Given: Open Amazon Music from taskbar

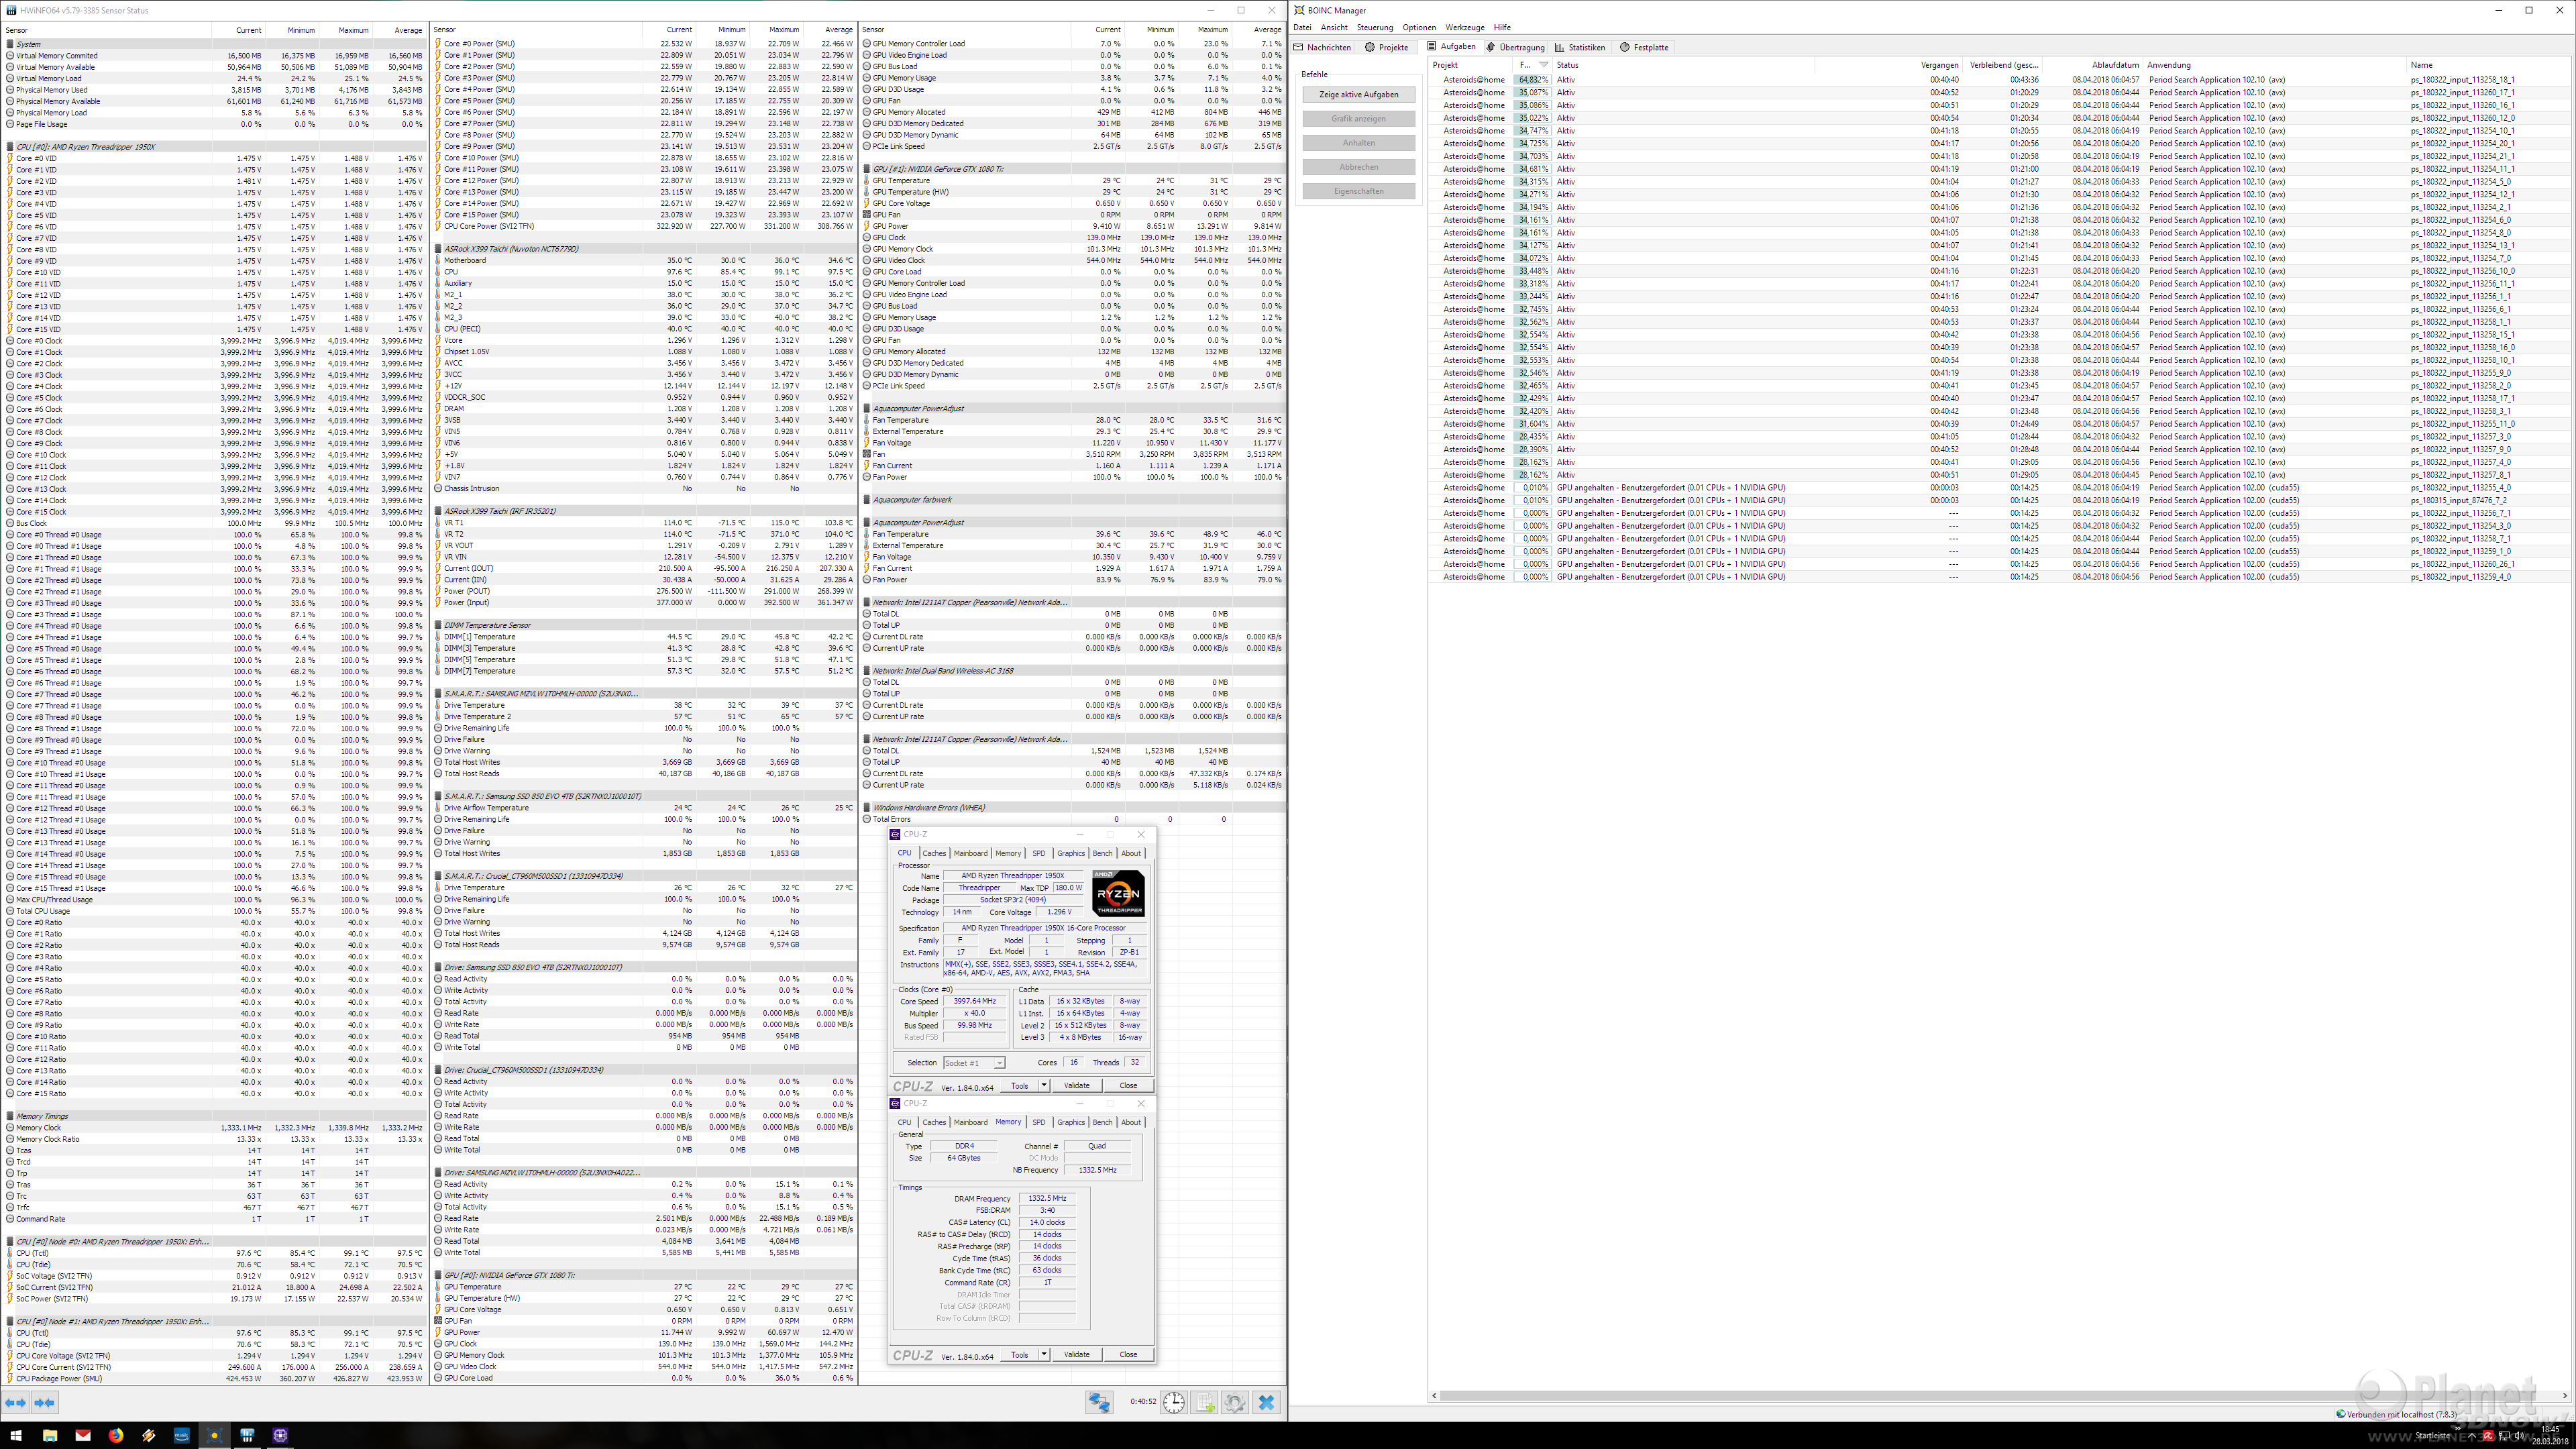Looking at the screenshot, I should (x=182, y=1435).
